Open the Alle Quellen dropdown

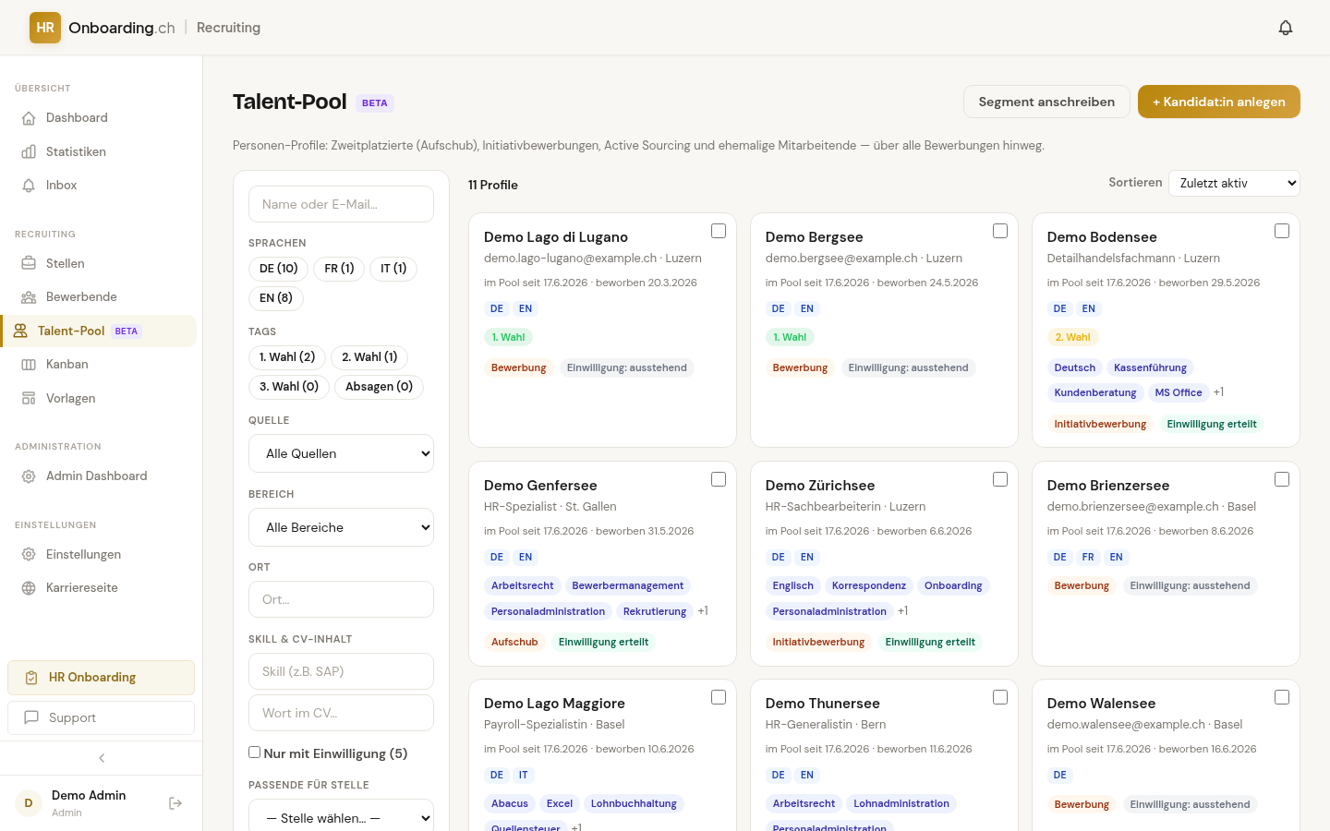[x=341, y=453]
